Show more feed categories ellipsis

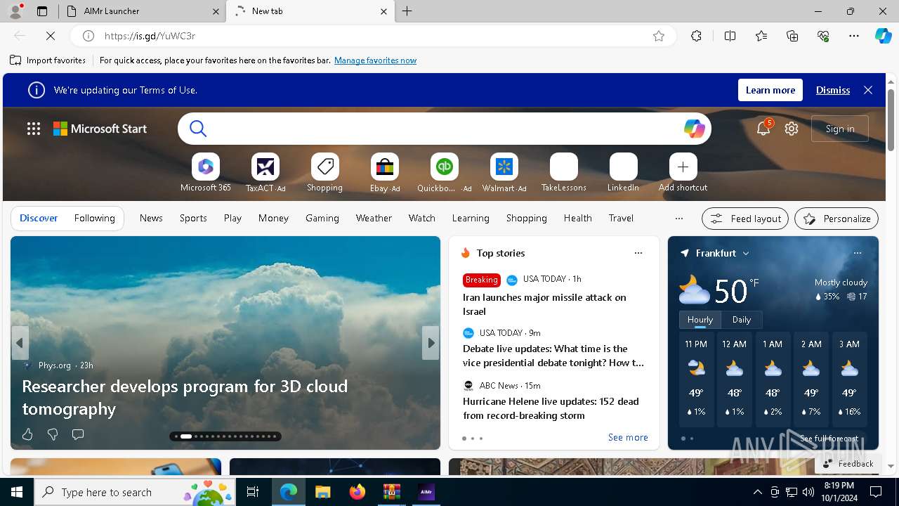tap(678, 219)
